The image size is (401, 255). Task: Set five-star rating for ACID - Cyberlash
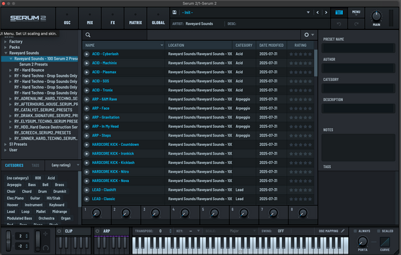pyautogui.click(x=310, y=54)
